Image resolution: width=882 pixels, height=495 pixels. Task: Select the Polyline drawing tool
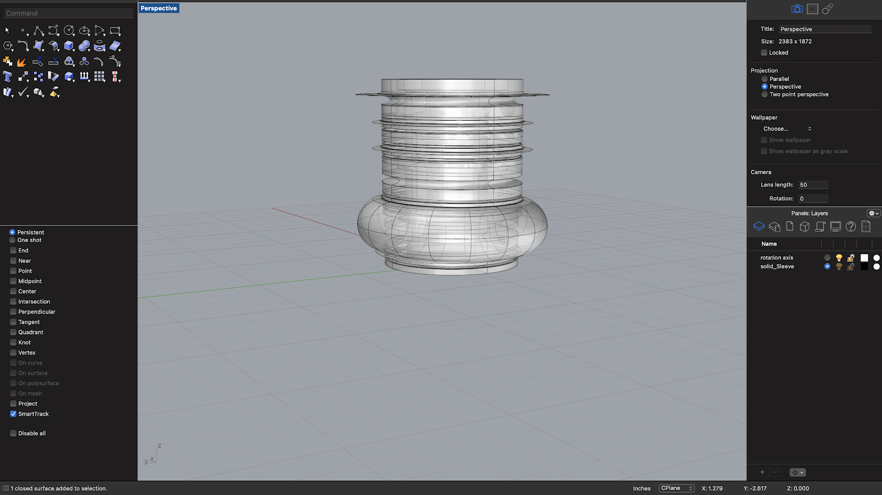pyautogui.click(x=39, y=30)
